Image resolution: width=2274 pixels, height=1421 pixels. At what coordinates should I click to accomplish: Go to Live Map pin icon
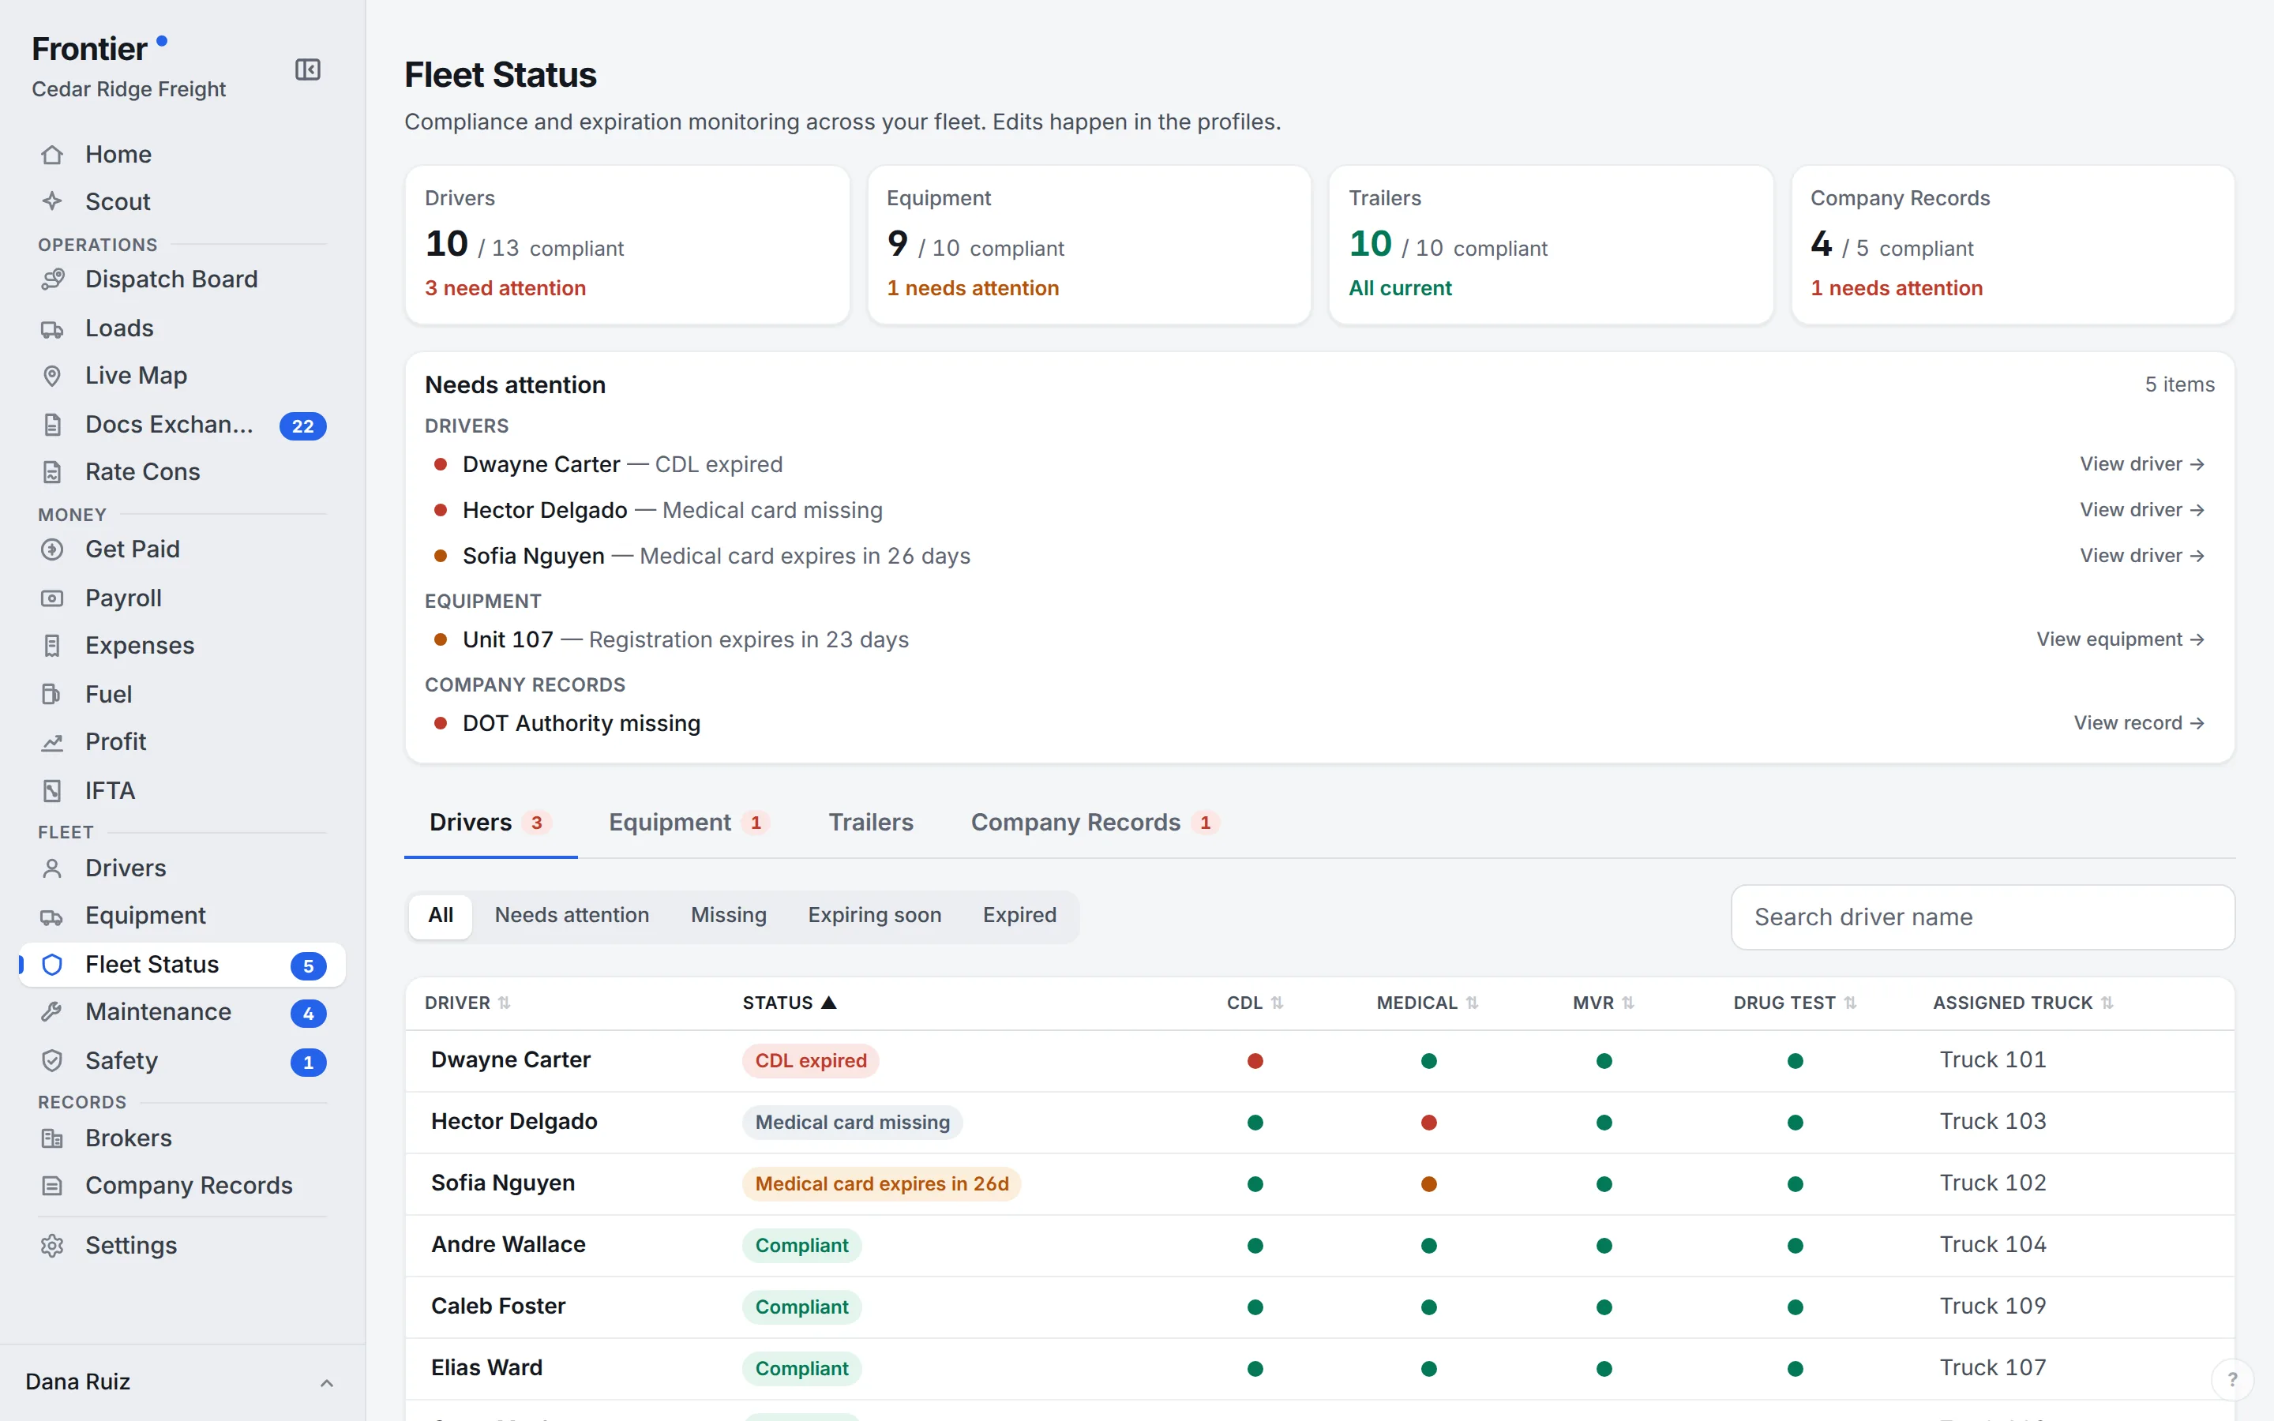[53, 375]
